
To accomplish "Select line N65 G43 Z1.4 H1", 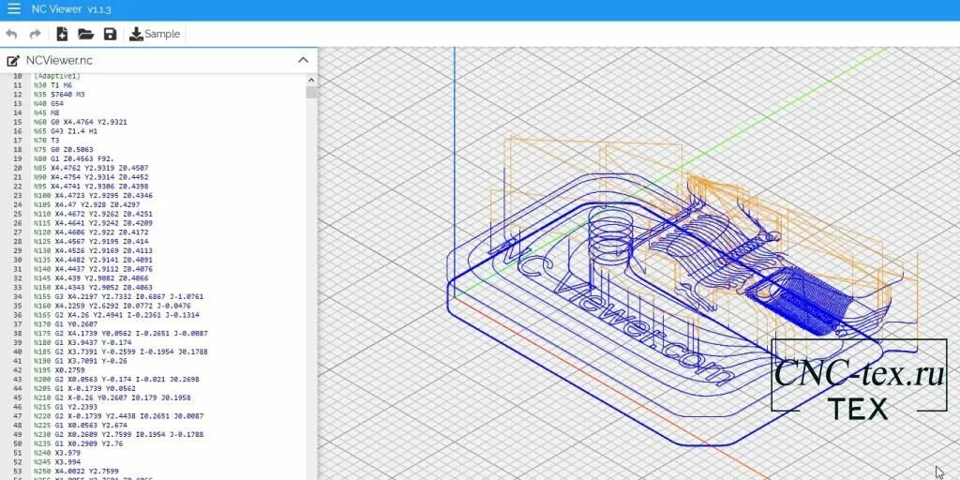I will [66, 131].
